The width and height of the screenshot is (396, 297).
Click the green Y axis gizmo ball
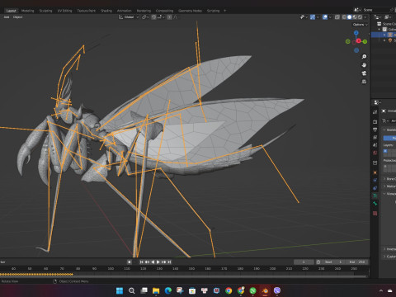pos(365,41)
